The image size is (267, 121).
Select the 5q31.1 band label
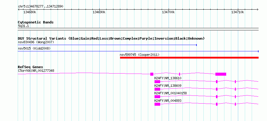click(x=24, y=26)
